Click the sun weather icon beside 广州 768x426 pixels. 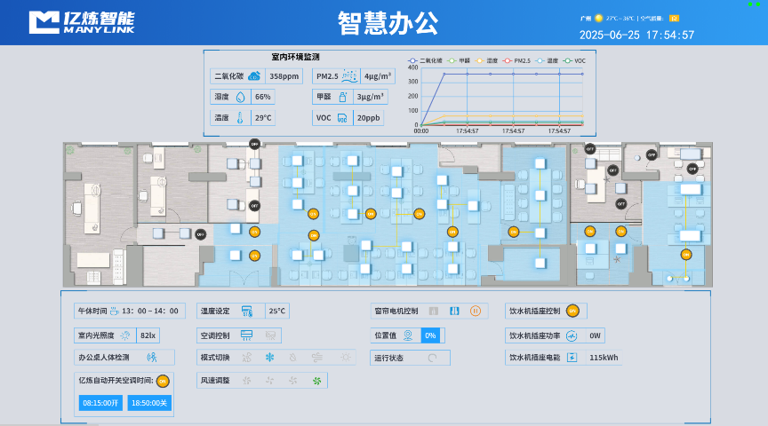click(x=598, y=18)
